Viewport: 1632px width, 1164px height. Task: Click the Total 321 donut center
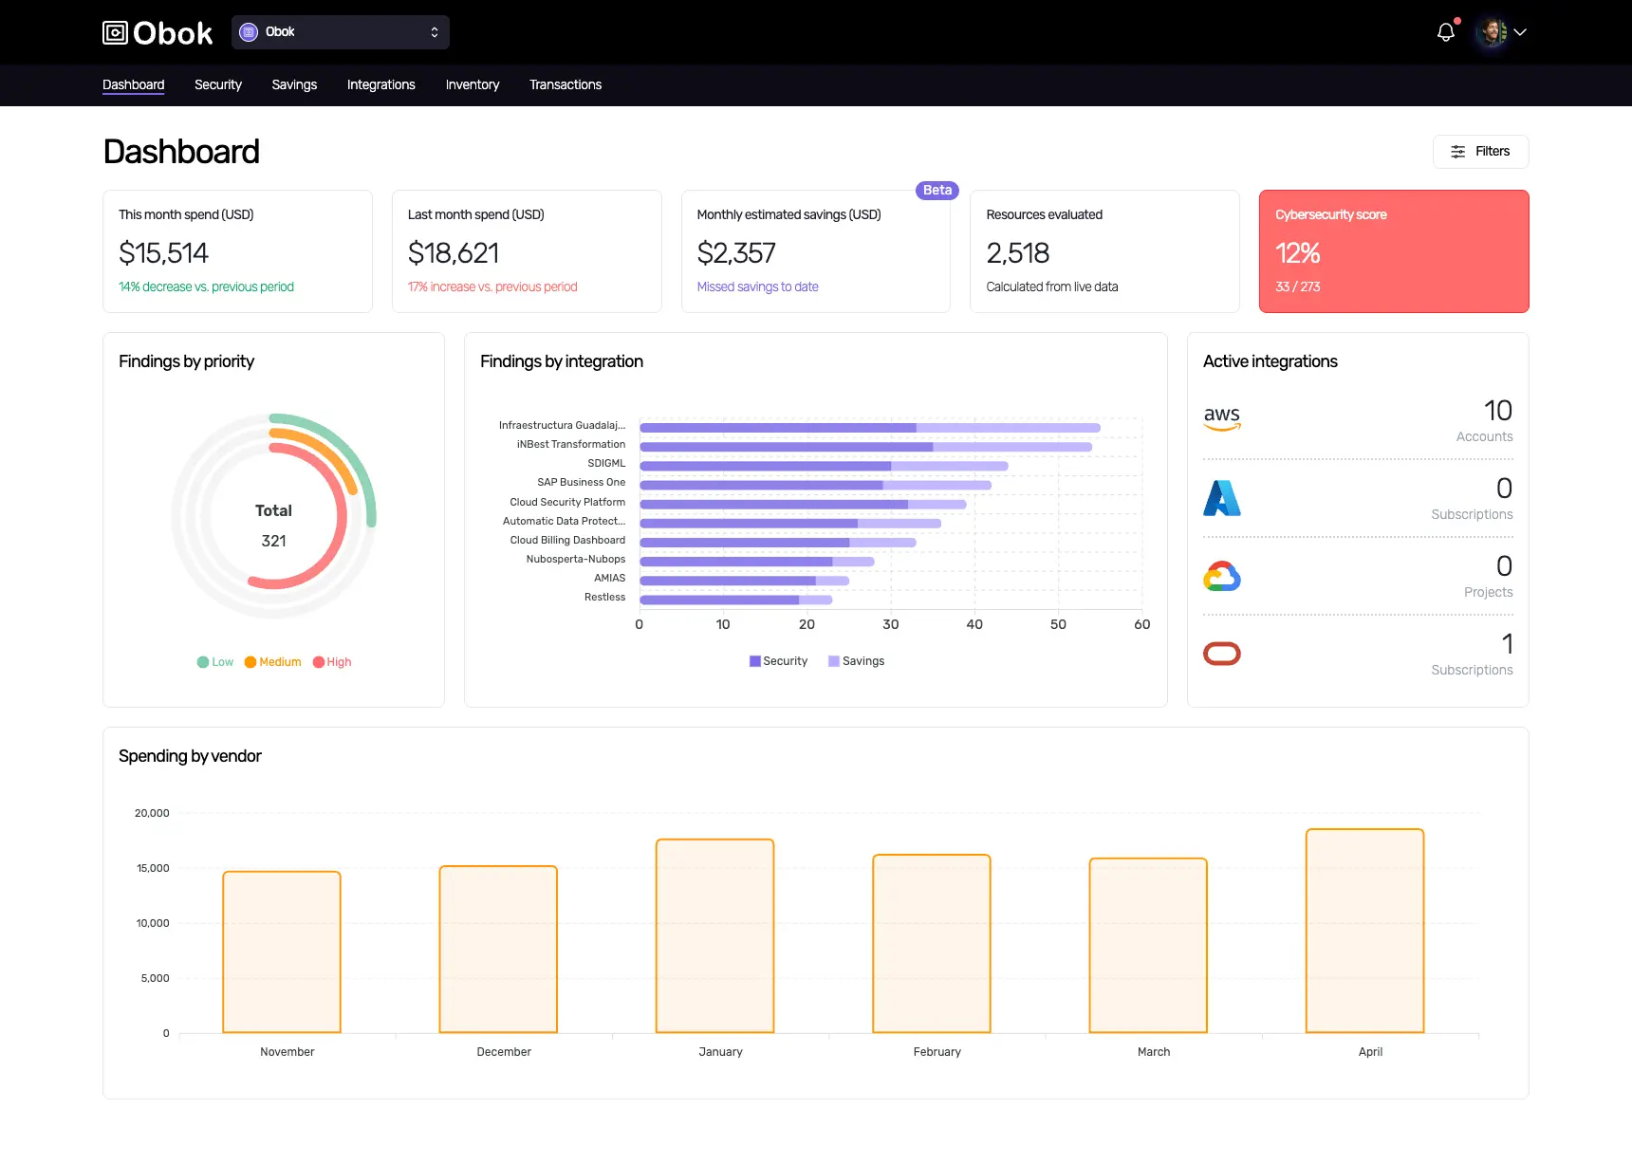[273, 526]
